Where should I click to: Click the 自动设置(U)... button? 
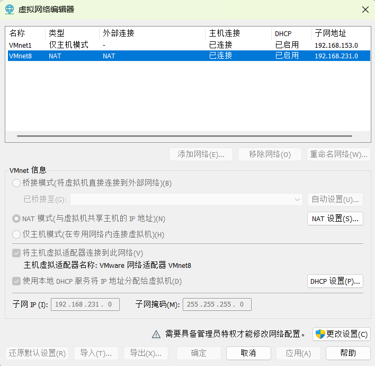pos(335,199)
